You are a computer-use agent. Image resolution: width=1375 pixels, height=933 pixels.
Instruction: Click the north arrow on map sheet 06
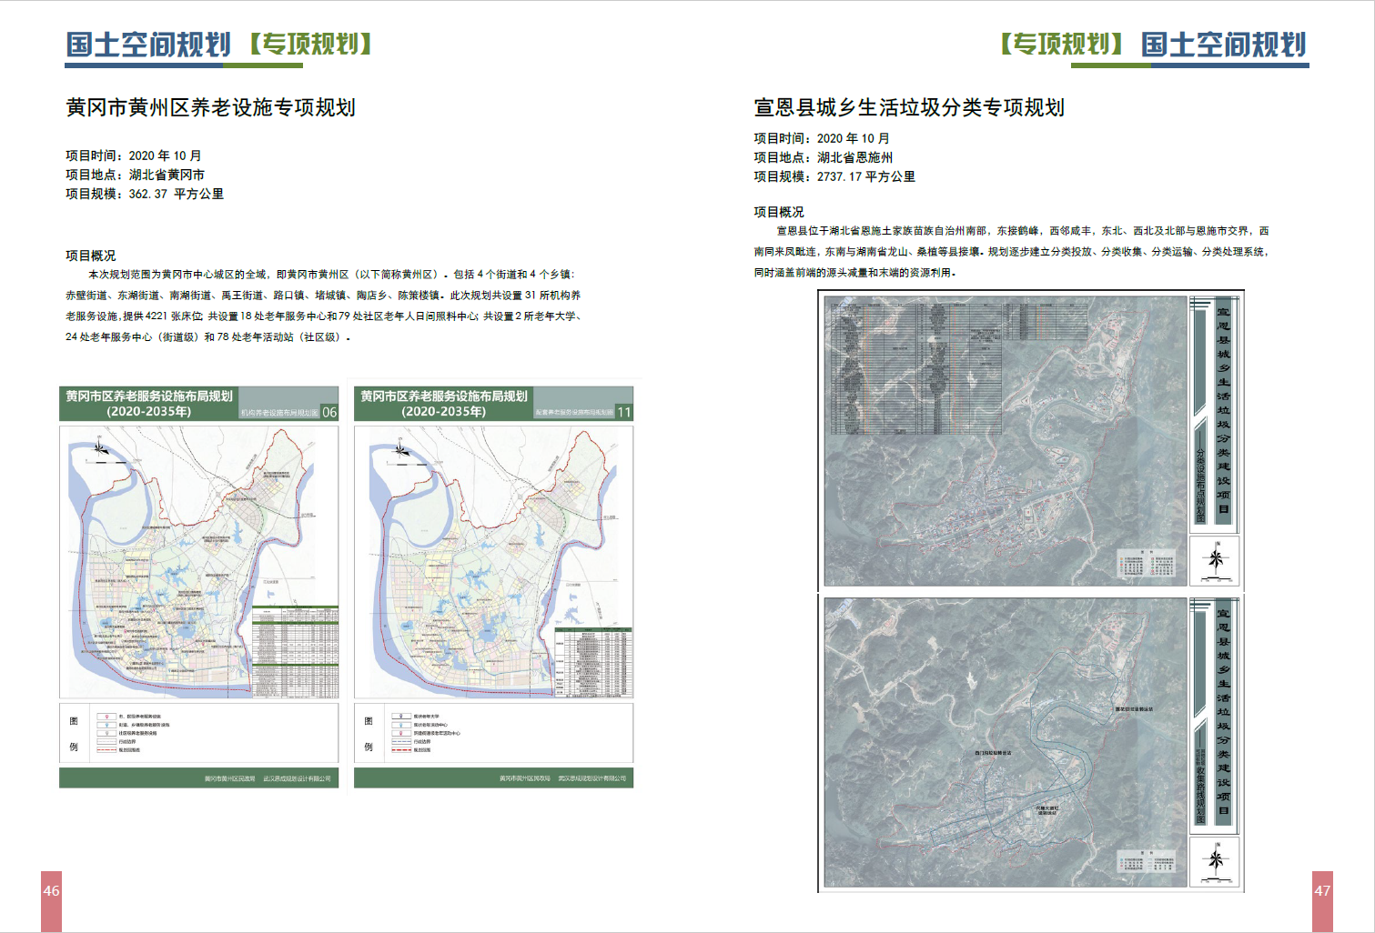[99, 447]
